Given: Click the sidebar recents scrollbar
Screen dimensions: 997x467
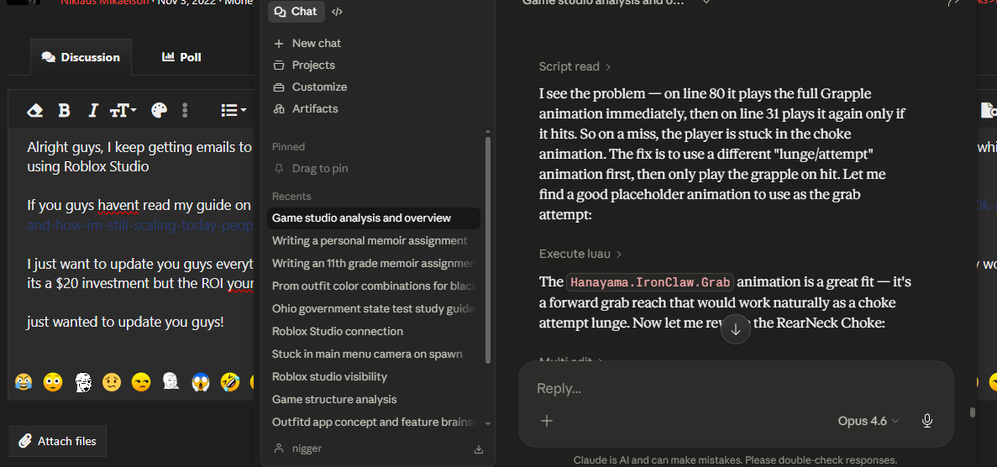Looking at the screenshot, I should point(488,252).
